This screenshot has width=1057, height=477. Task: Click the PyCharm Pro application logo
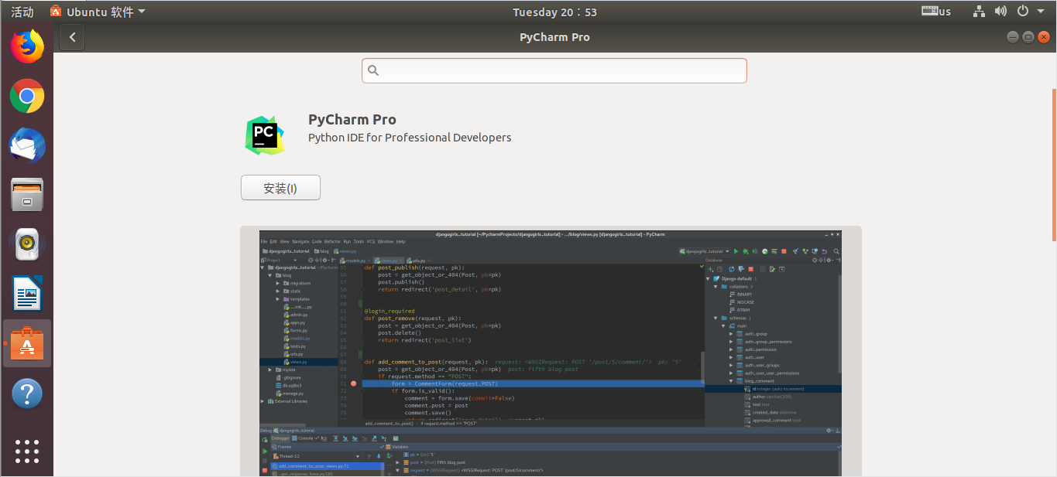264,135
